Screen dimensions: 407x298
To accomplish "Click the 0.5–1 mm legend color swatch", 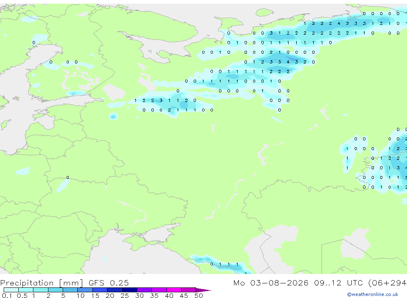I will coord(26,290).
